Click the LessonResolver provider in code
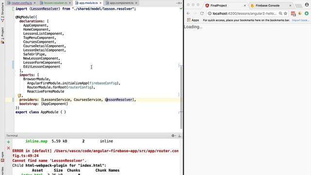 point(119,100)
